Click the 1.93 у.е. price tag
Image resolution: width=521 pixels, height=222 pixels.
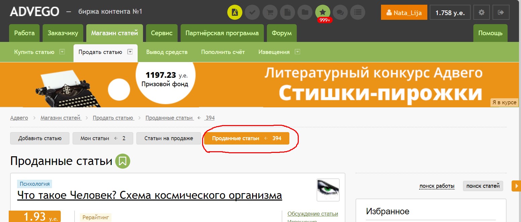[35, 216]
